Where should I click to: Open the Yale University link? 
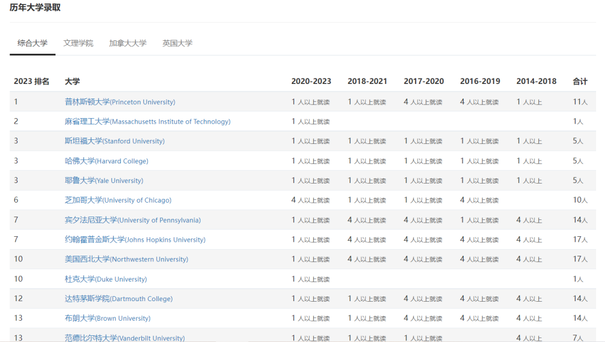(x=104, y=180)
